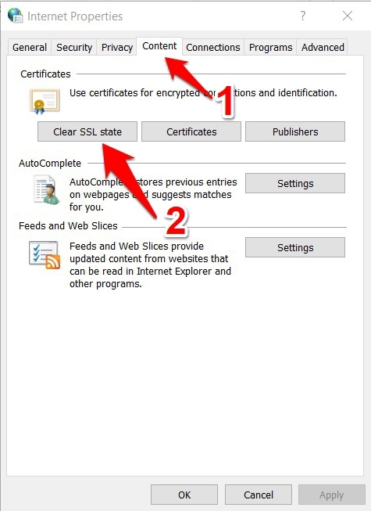
Task: Confirm with the OK button
Action: point(184,495)
